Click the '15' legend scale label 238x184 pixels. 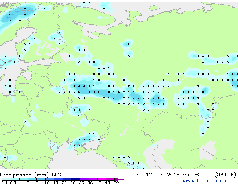click(x=56, y=182)
